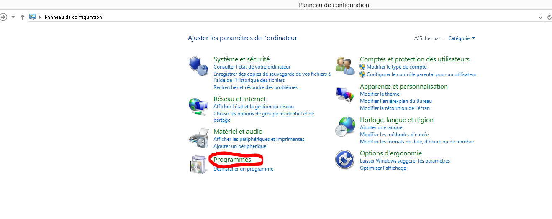Click the Programmes disc box icon
The width and height of the screenshot is (552, 219).
tap(198, 164)
